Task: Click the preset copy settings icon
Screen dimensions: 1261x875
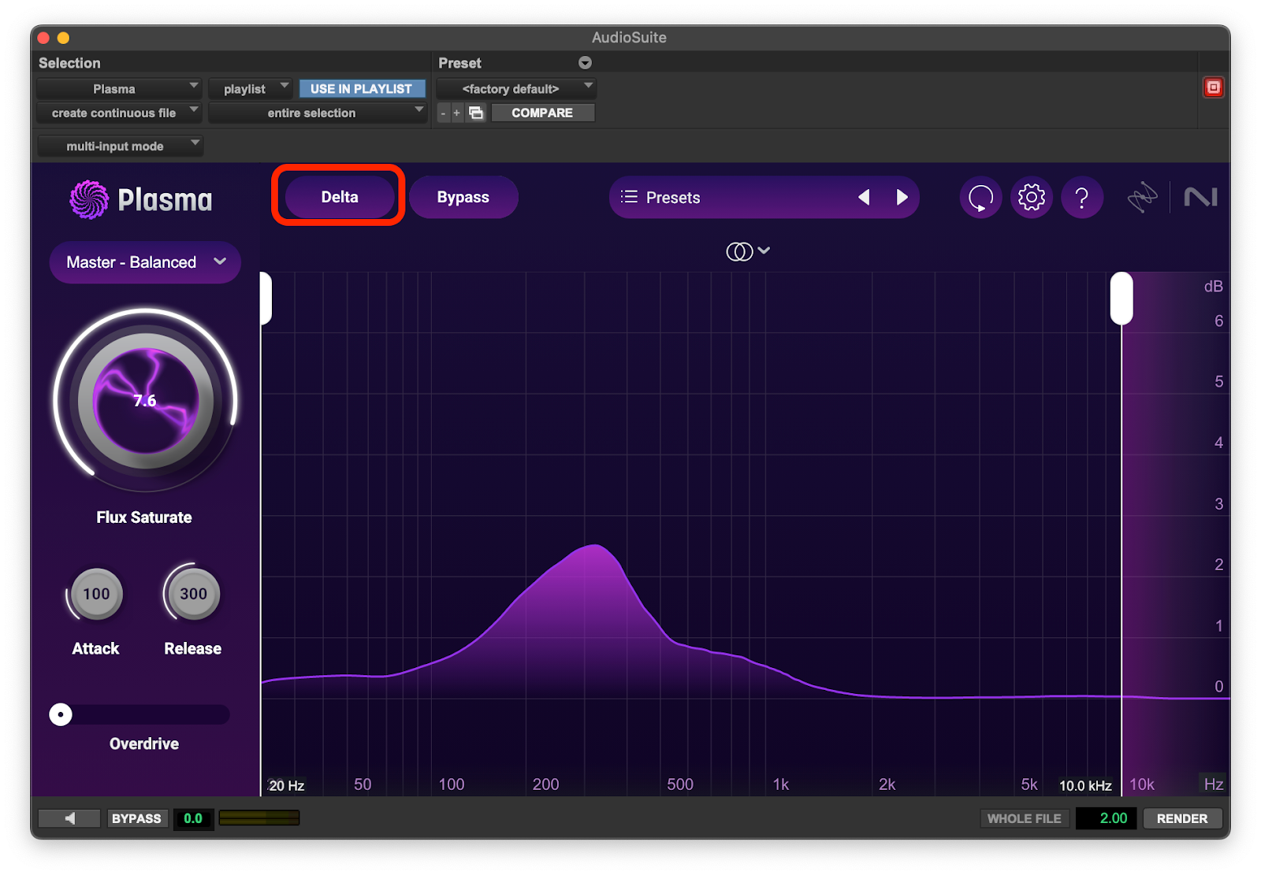Action: [x=476, y=113]
